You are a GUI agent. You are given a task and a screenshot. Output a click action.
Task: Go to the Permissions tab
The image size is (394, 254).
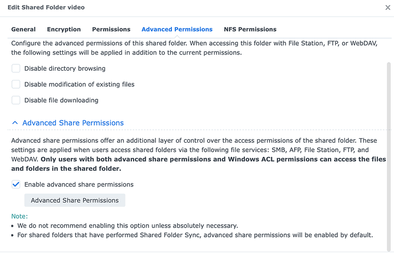point(111,29)
